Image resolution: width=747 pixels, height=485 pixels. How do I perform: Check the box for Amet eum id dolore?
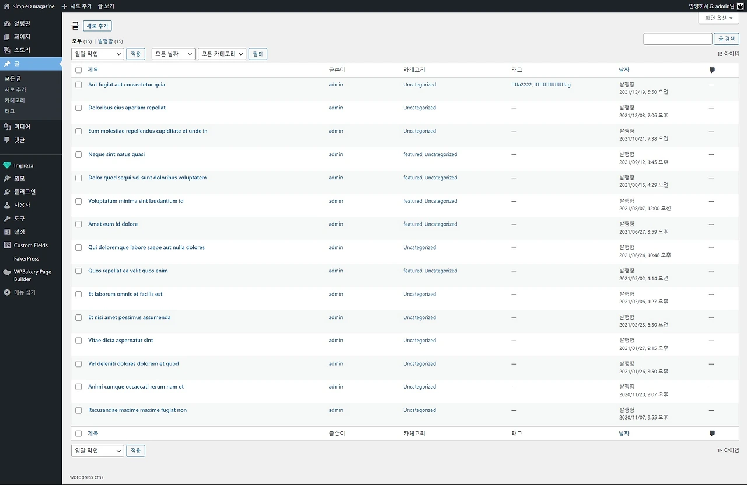[x=79, y=224]
